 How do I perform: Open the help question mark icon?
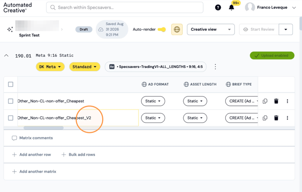(x=218, y=8)
